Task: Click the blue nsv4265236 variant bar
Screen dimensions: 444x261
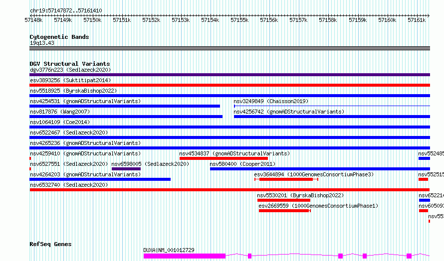Action: click(x=229, y=148)
